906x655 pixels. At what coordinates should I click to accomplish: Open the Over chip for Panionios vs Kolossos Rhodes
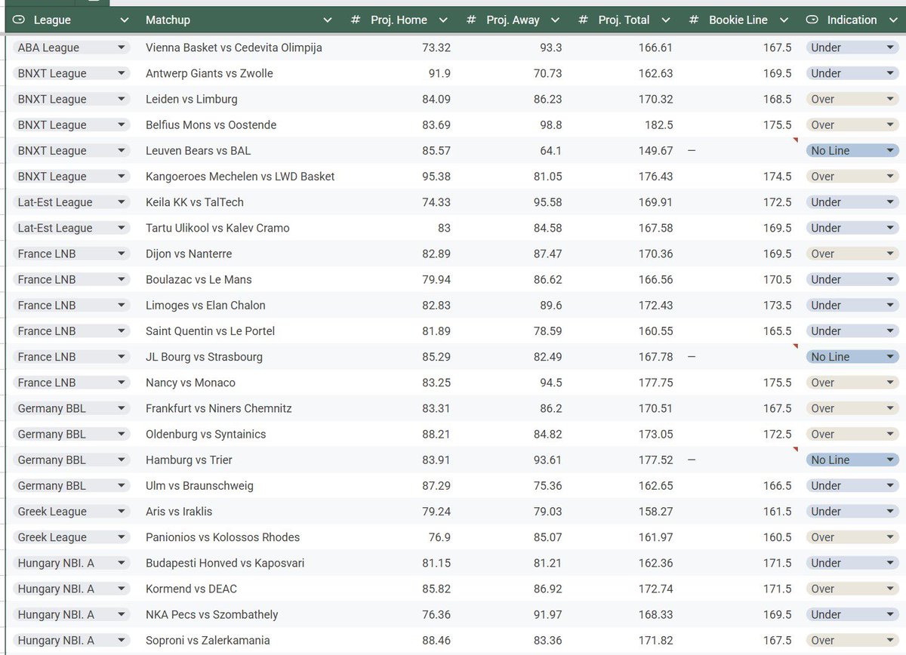click(852, 537)
